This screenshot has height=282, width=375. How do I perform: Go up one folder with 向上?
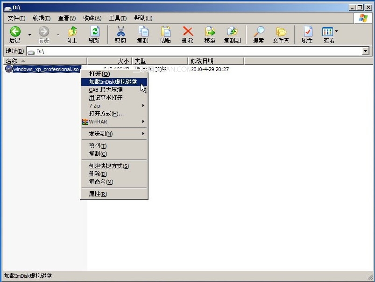coord(72,31)
